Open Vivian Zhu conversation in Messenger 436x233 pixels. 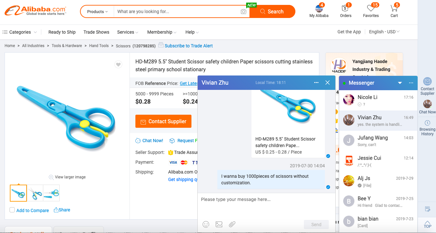click(x=378, y=120)
